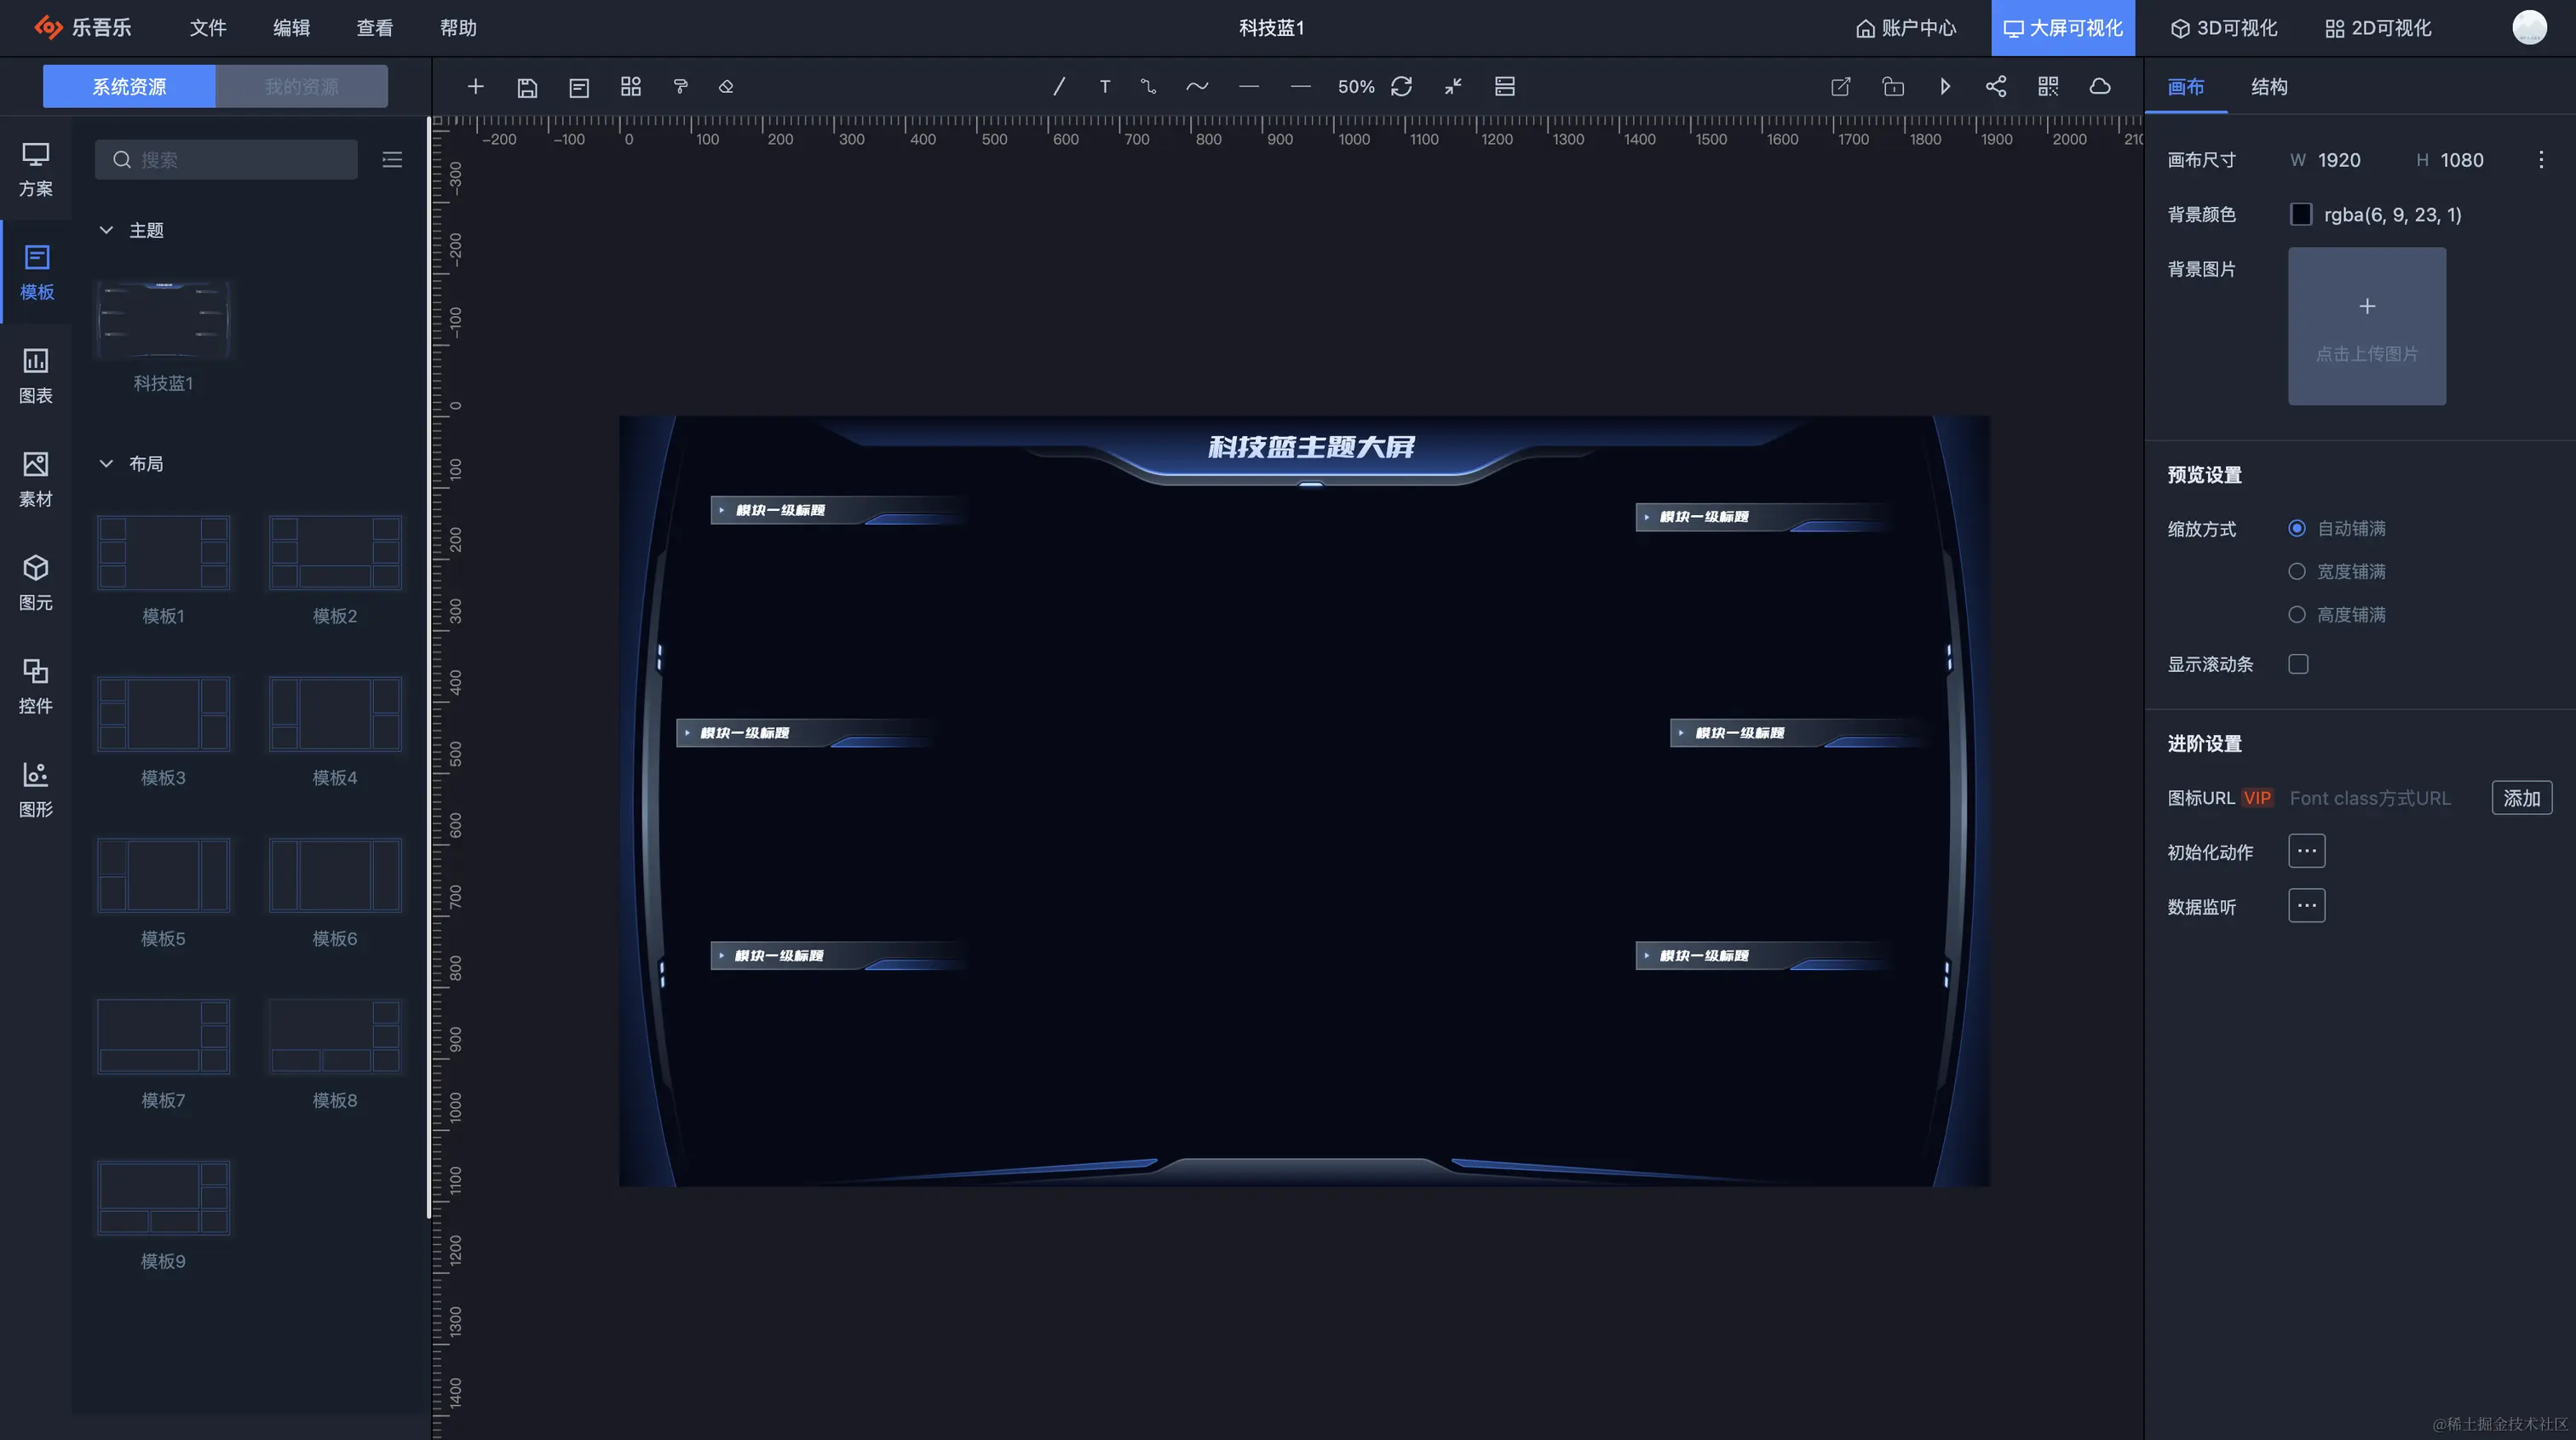Collapse the 布局 section
Screen dimensions: 2576x1440
click(106, 463)
